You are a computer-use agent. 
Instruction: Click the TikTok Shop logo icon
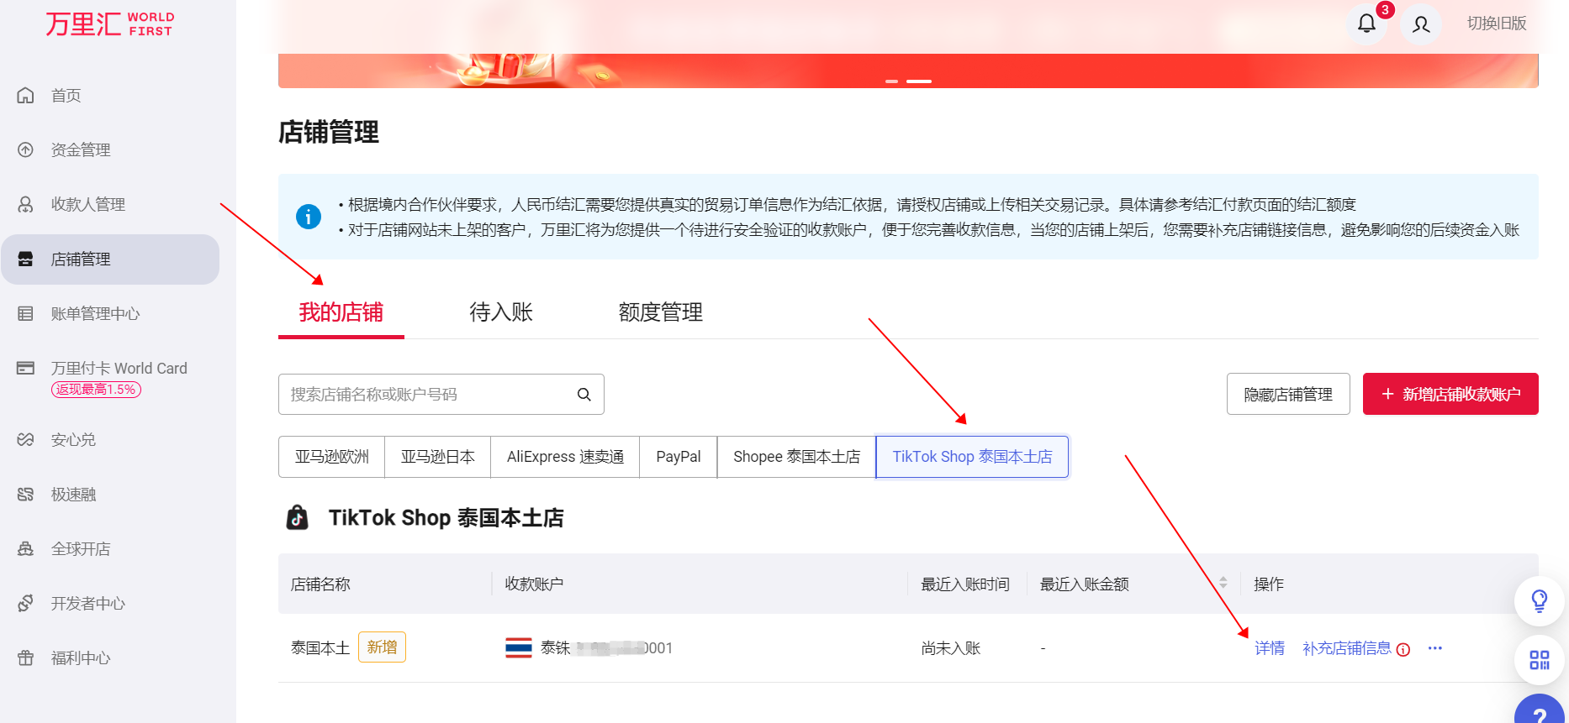(298, 517)
